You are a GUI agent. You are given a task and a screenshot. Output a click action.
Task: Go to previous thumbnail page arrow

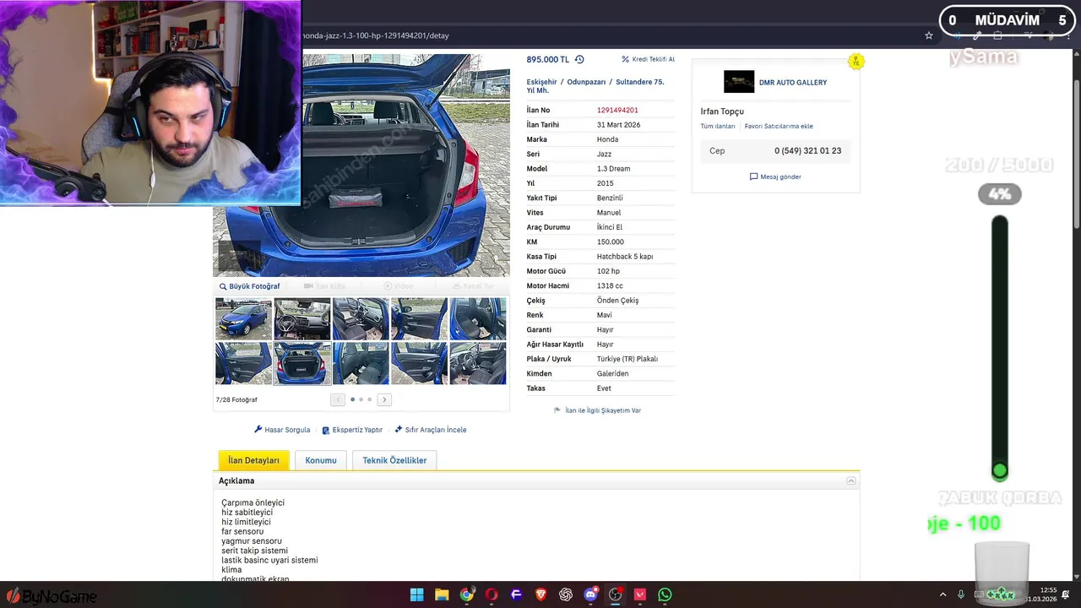[x=338, y=399]
